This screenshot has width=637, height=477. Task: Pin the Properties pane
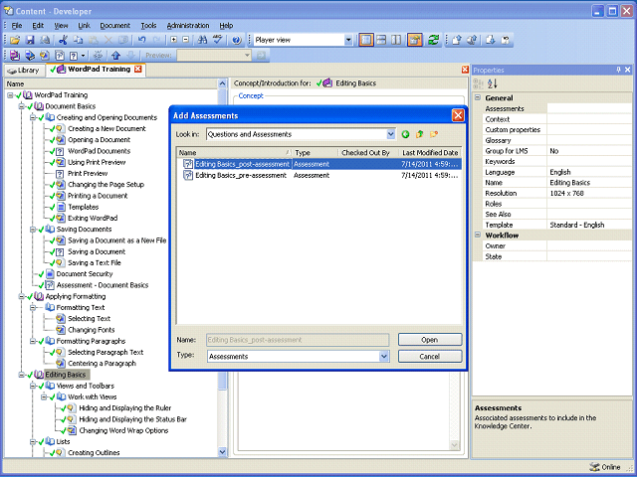click(x=618, y=70)
